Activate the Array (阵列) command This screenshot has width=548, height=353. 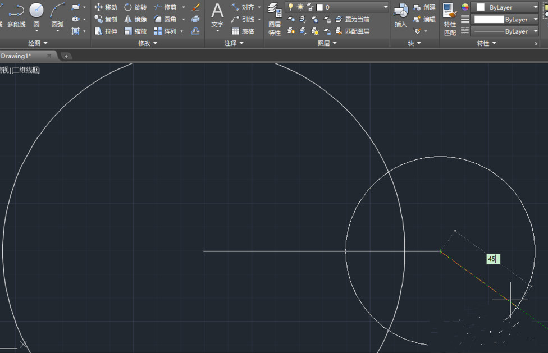(165, 31)
